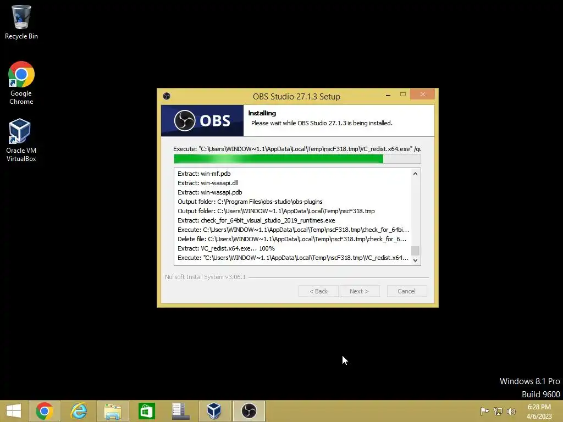Open the Windows Start button
This screenshot has width=563, height=422.
pyautogui.click(x=14, y=411)
